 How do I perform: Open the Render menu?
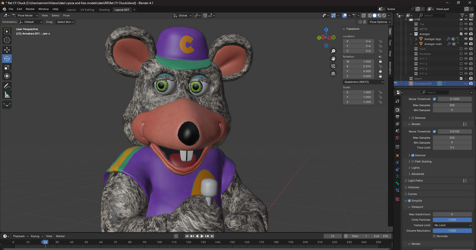(30, 9)
